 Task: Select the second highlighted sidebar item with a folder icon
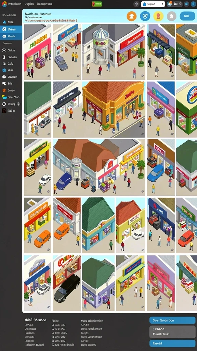tap(11, 36)
